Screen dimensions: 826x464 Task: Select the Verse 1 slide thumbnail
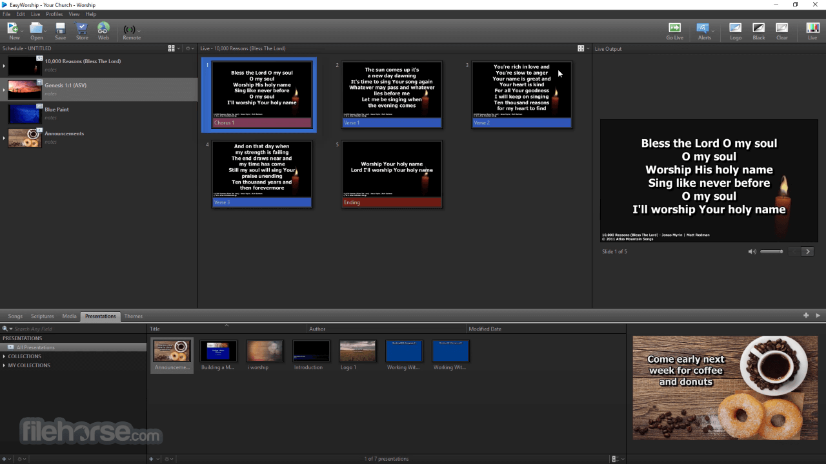coord(392,95)
